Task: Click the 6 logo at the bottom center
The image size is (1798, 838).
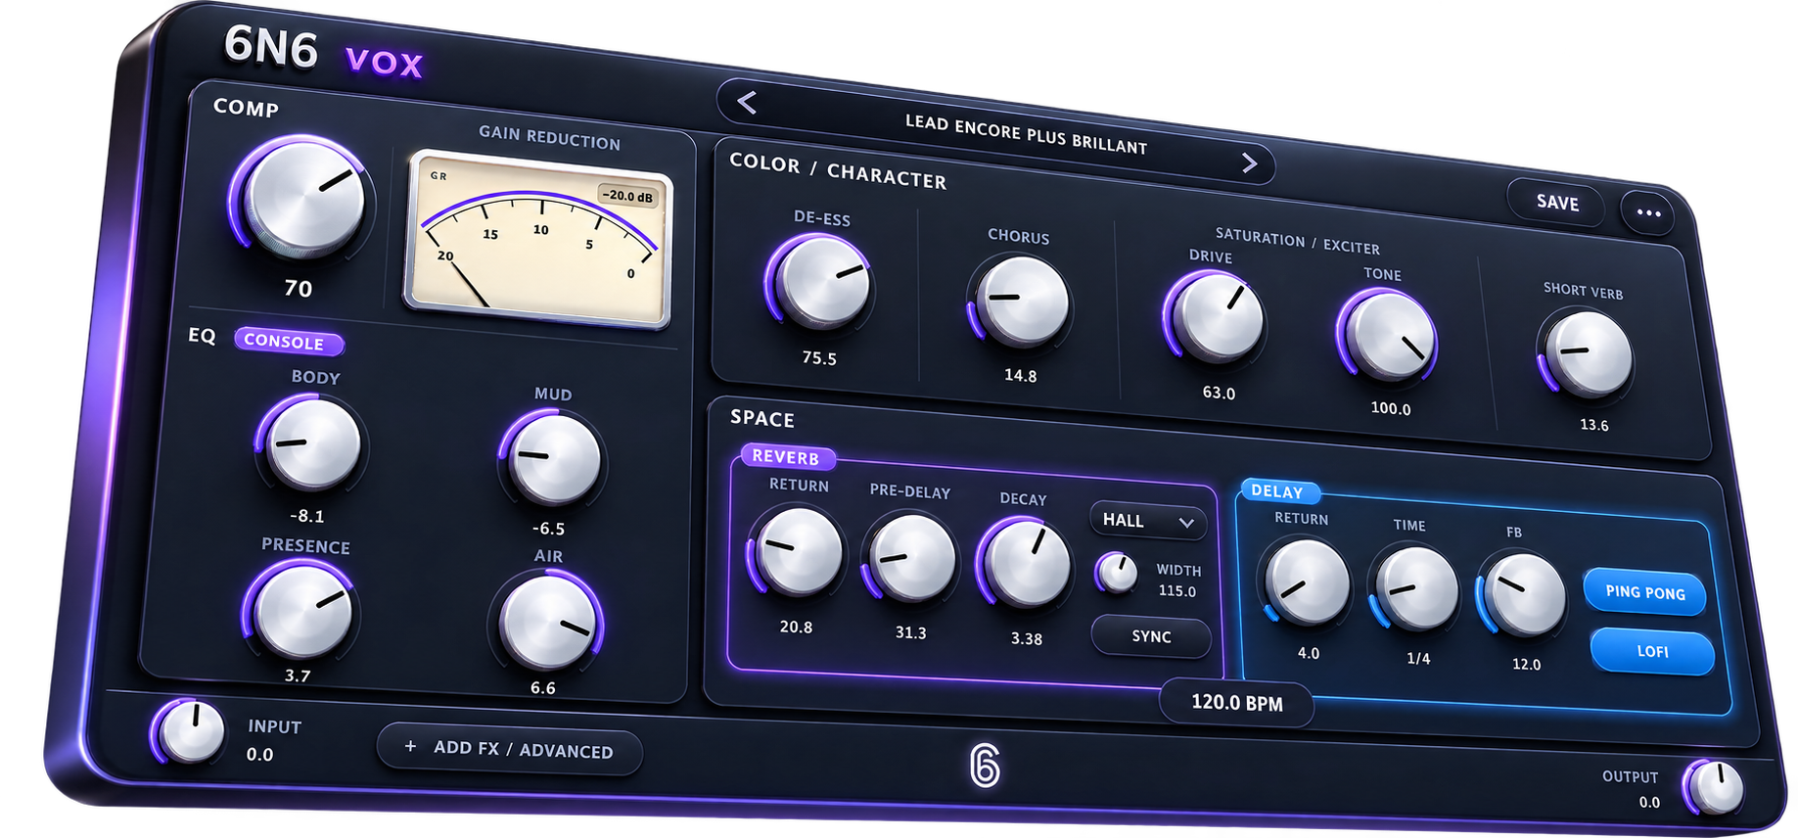Action: coord(985,766)
